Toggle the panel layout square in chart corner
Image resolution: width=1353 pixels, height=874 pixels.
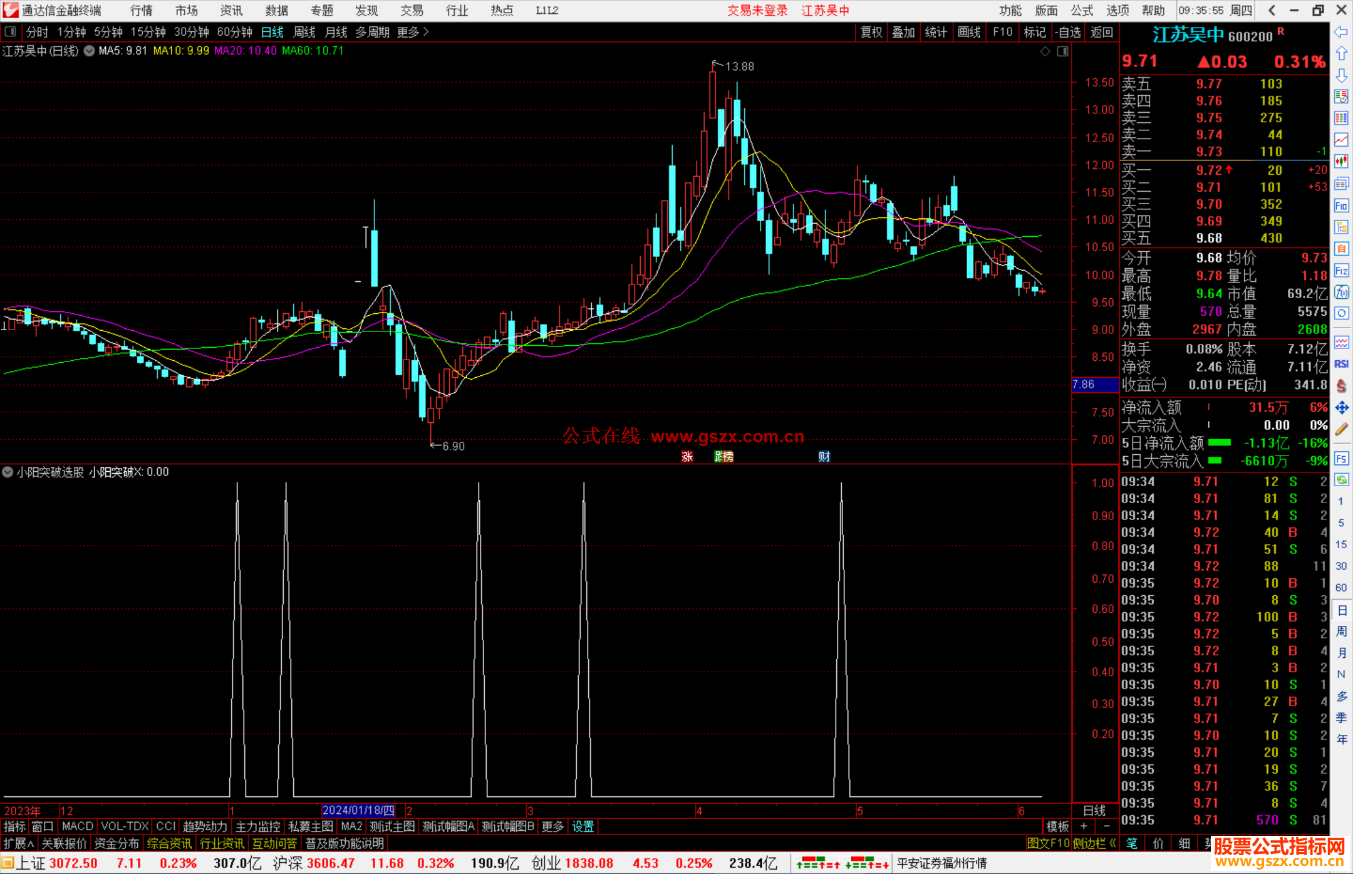coord(1062,51)
